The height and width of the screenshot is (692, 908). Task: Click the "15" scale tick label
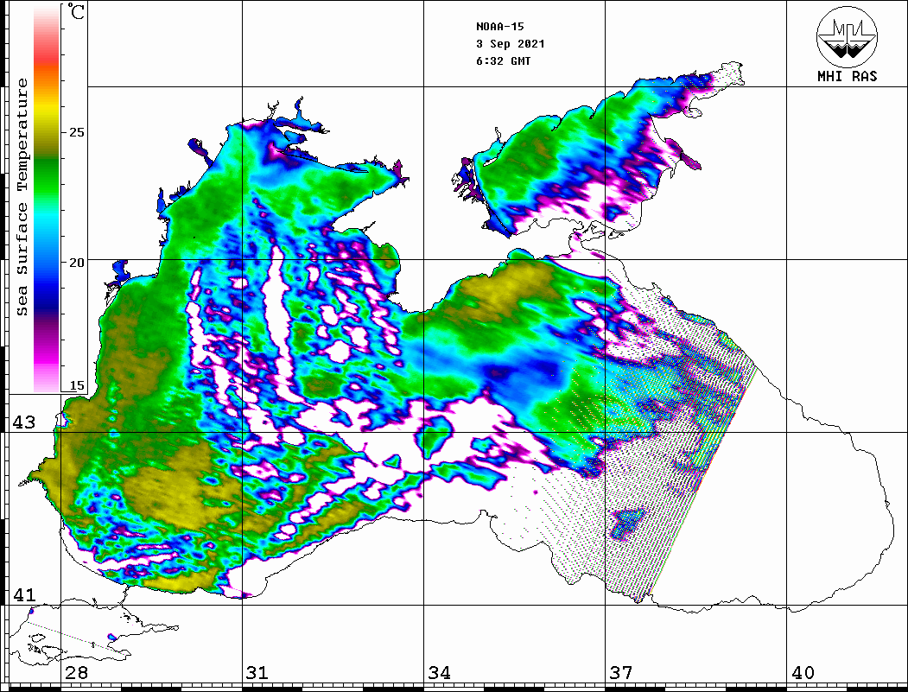click(76, 385)
